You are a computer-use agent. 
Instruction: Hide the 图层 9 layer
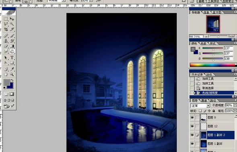click(192, 117)
